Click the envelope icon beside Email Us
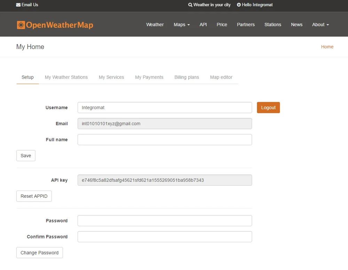 (x=18, y=5)
